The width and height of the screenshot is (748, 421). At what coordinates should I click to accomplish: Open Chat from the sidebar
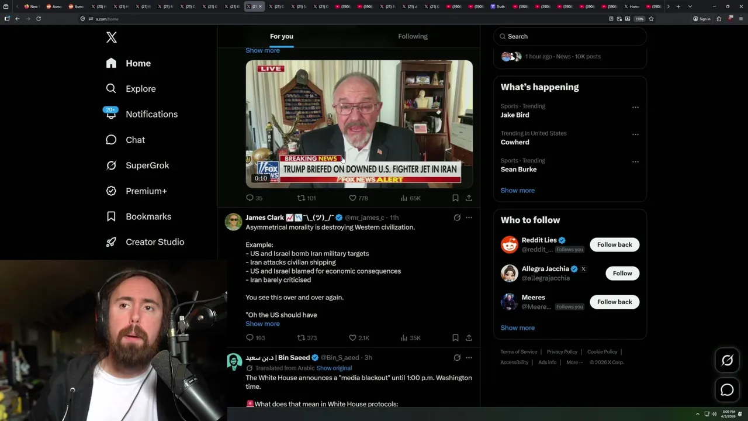point(126,140)
